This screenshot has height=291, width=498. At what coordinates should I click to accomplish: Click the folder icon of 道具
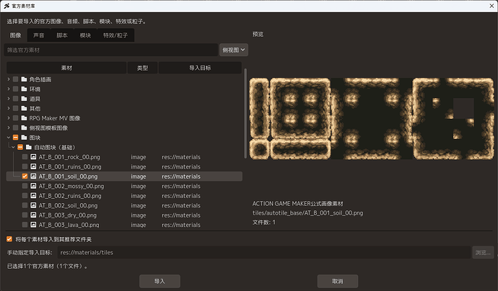[24, 99]
